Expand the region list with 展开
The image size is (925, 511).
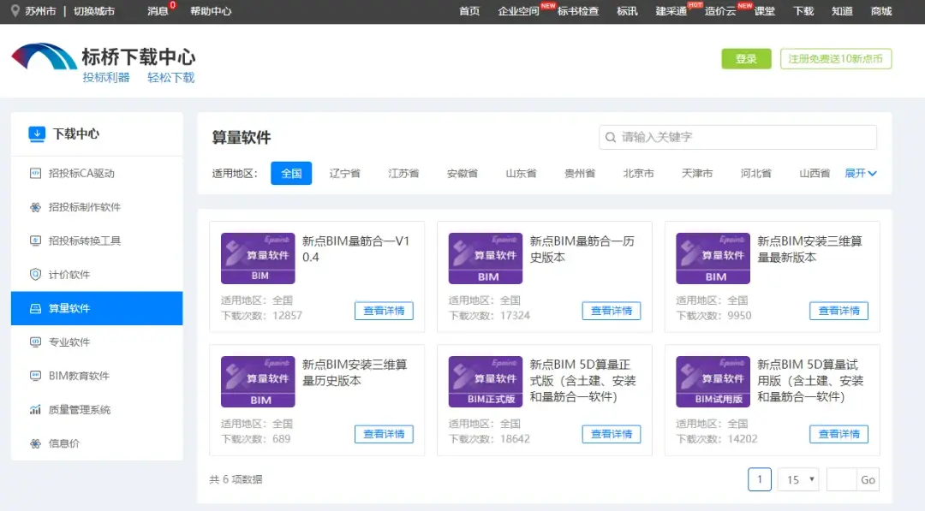point(861,173)
